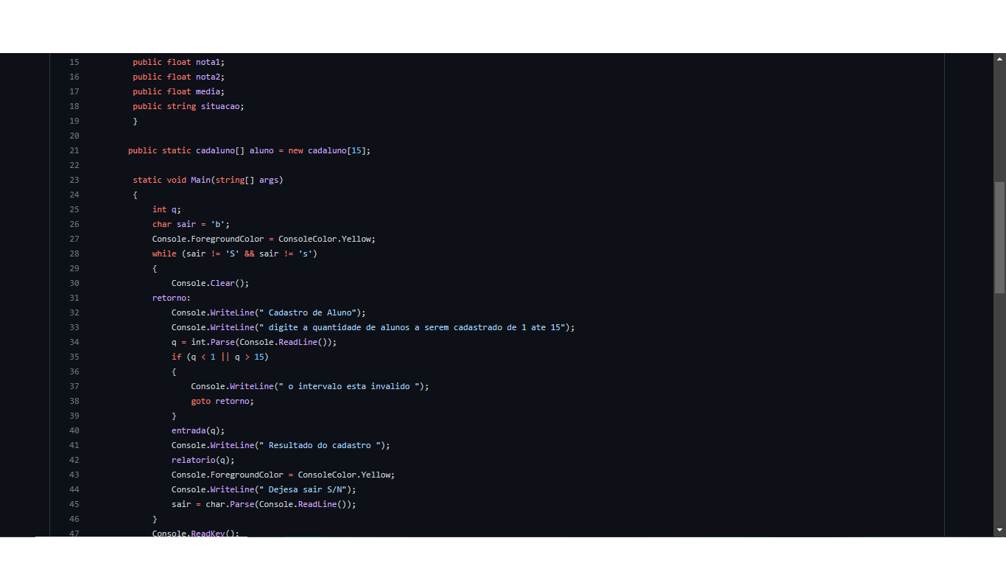Click the 'digite a quantidade de alunos' line
This screenshot has width=1006, height=566.
[x=373, y=327]
